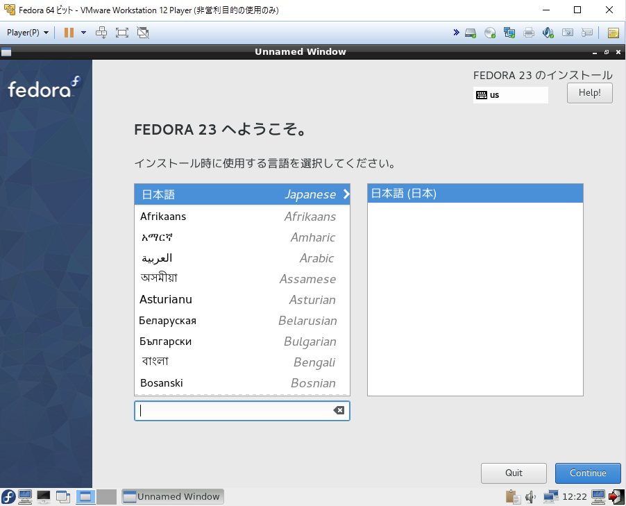This screenshot has width=626, height=506.
Task: Expand the double-chevron device toolbar arrow
Action: tap(456, 33)
